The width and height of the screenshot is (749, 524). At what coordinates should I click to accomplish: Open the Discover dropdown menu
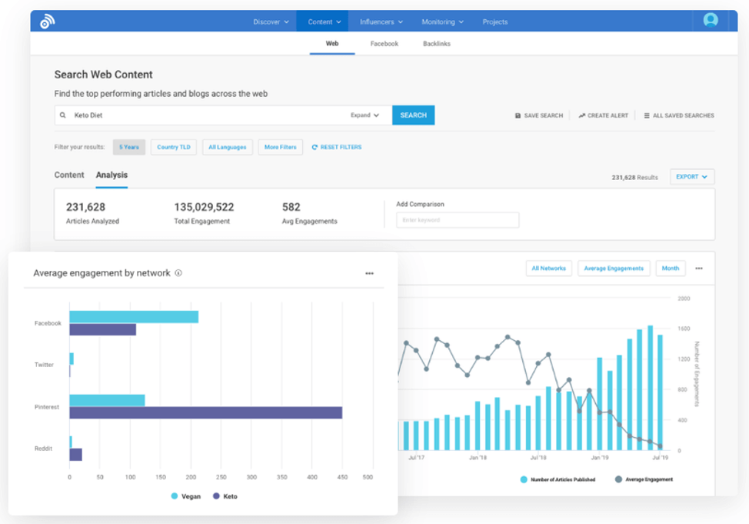pos(271,22)
